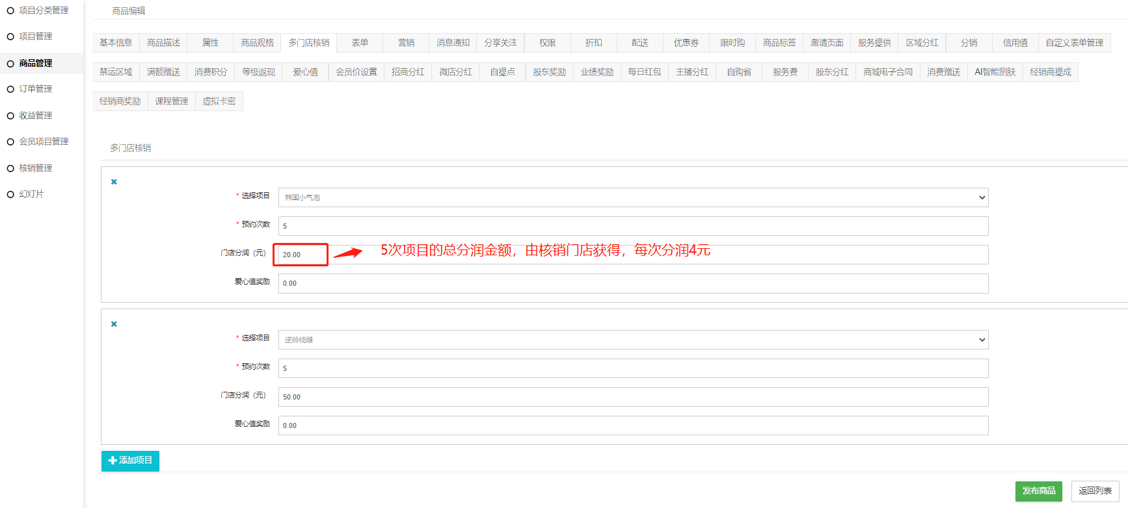
Task: Open the 股东奖励 tab
Action: coord(549,72)
